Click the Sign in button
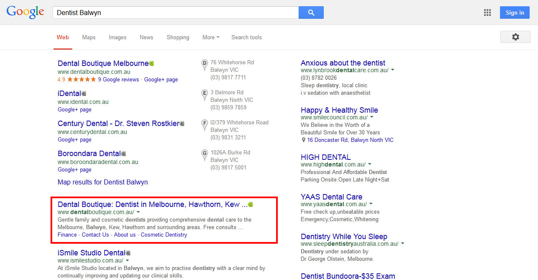Viewport: 538px width, 280px height. tap(515, 13)
